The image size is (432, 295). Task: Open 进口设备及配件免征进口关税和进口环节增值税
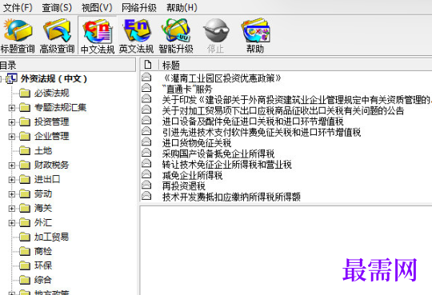(253, 122)
